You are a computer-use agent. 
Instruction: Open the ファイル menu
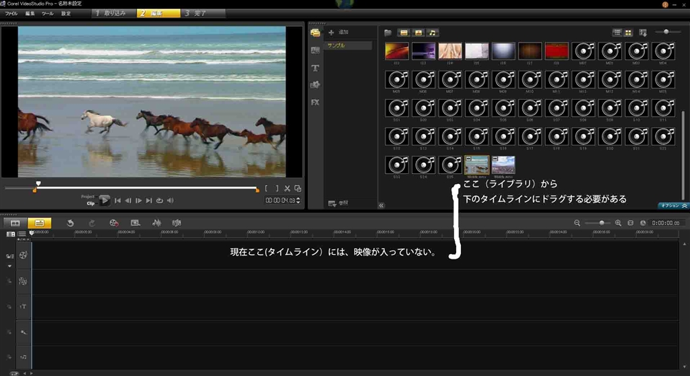[x=11, y=13]
